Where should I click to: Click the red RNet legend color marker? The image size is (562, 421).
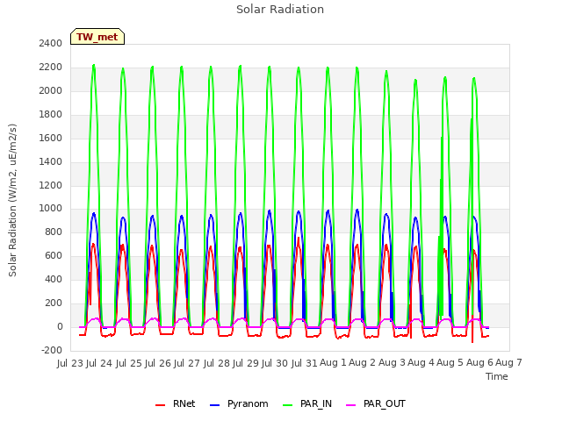160,405
